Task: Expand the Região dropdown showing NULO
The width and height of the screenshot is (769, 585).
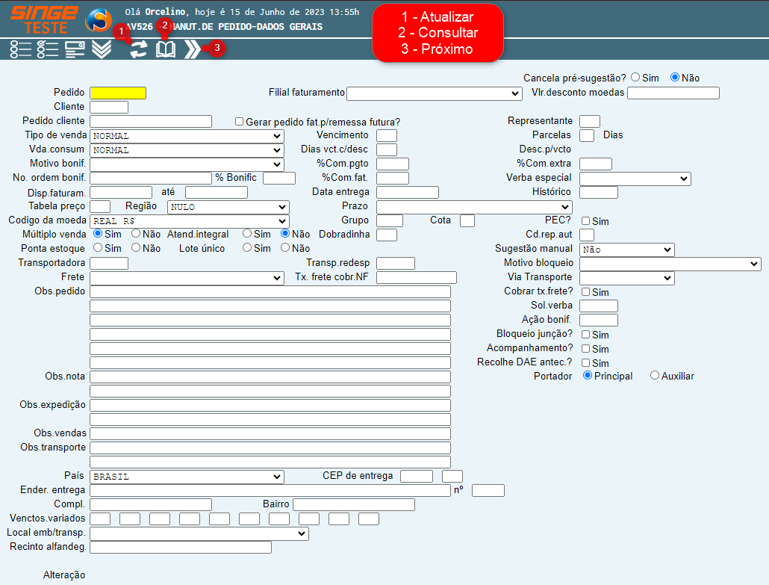Action: (x=228, y=207)
